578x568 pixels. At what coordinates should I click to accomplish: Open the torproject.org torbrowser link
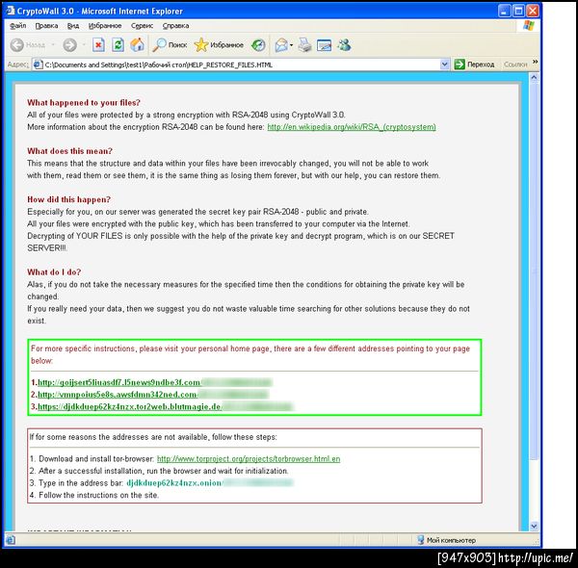pyautogui.click(x=249, y=458)
